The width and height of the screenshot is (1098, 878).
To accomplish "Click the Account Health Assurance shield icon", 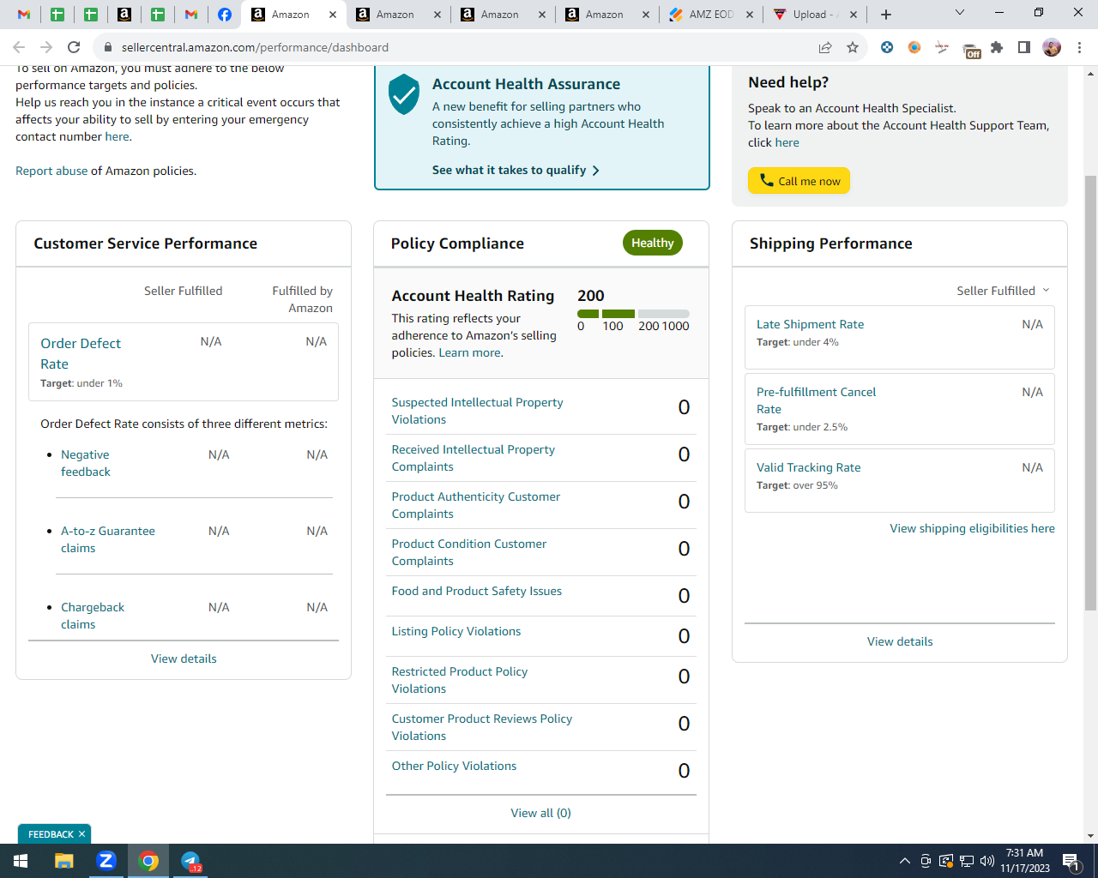I will click(404, 94).
